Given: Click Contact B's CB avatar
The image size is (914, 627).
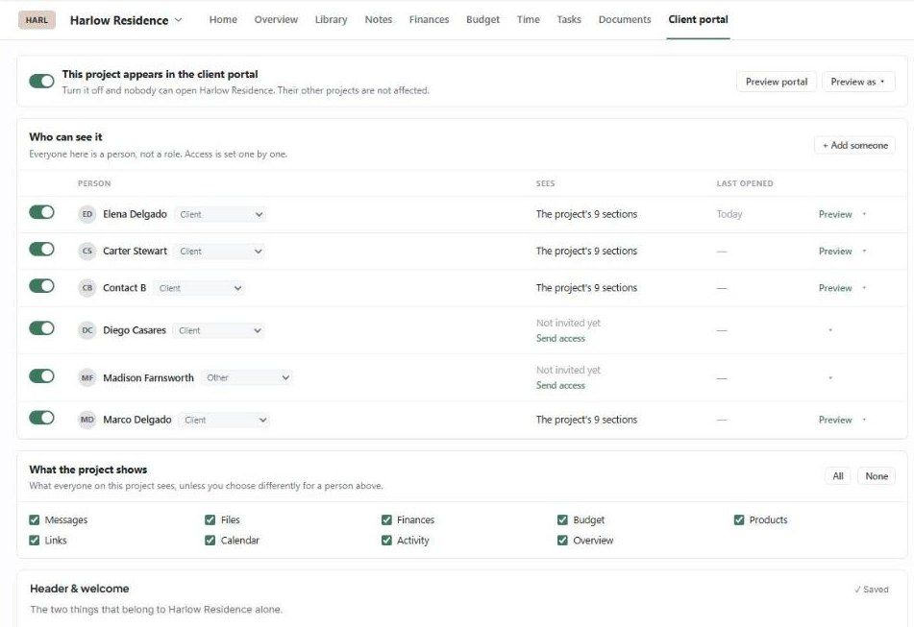Looking at the screenshot, I should click(86, 288).
